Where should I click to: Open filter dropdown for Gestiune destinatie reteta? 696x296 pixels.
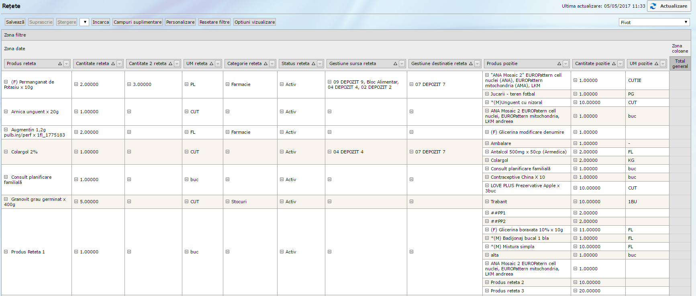(x=477, y=64)
